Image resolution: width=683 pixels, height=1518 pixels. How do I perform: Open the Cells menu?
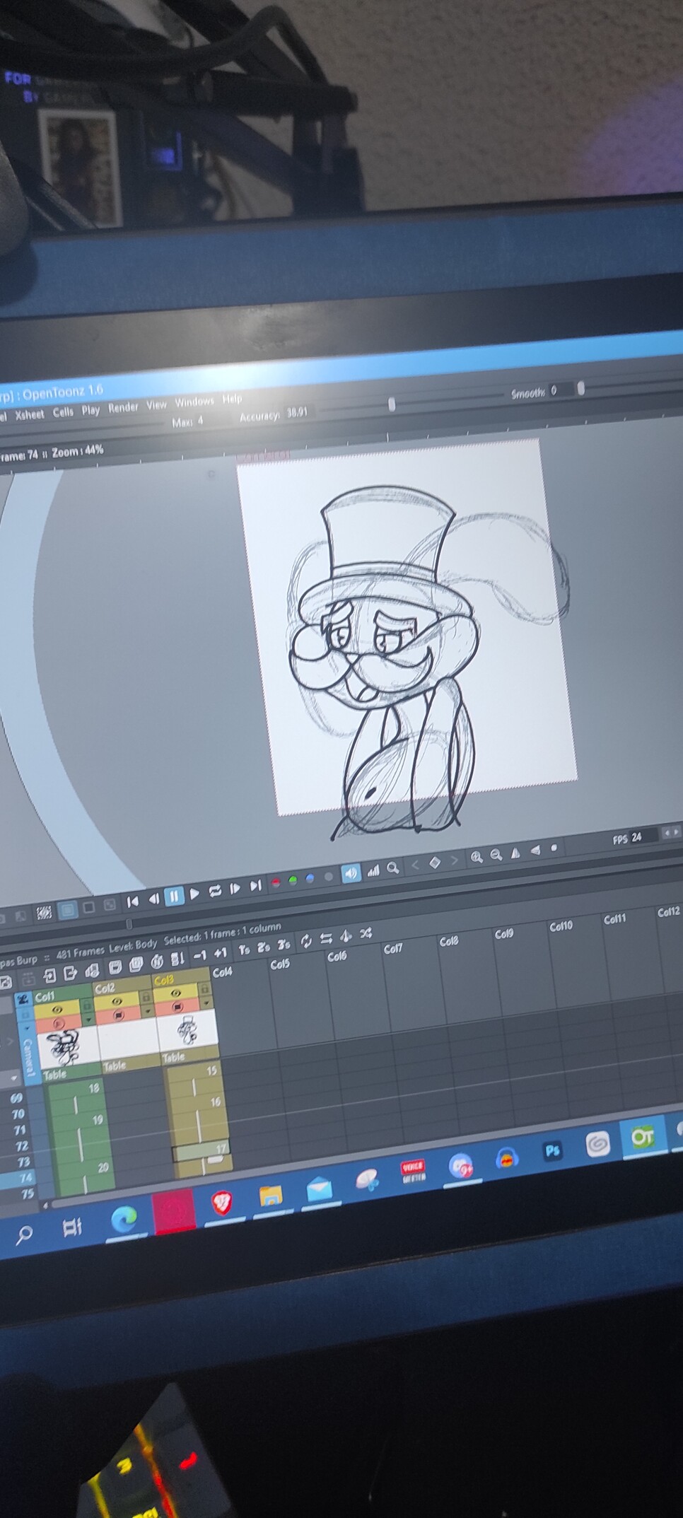click(63, 411)
